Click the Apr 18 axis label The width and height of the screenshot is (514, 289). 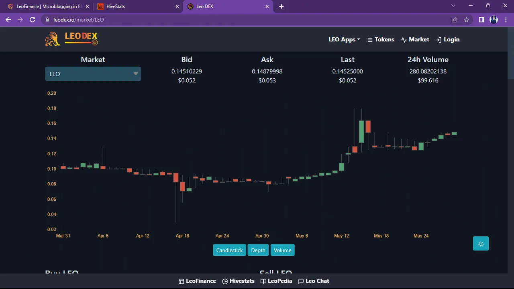tap(182, 236)
